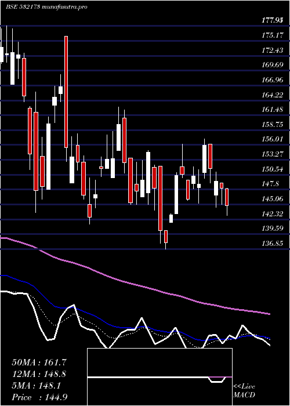290x406 pixels.
Task: Select the 153.27 price axis label
Action: [x=273, y=154]
